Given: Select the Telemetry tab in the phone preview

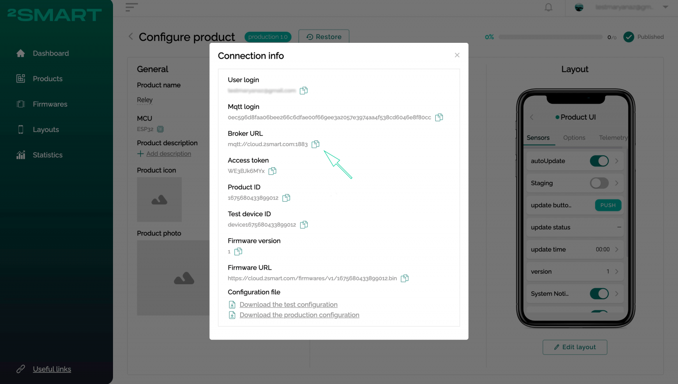Looking at the screenshot, I should pyautogui.click(x=613, y=137).
